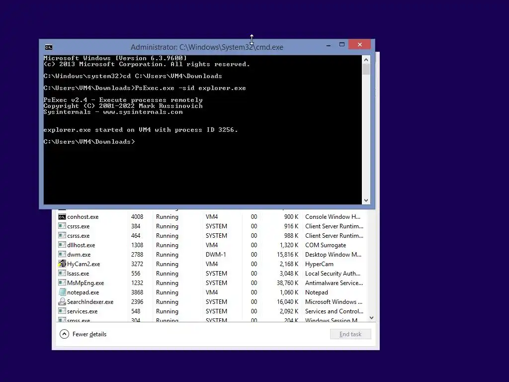Click the dllhost.exe process icon

[x=62, y=245]
